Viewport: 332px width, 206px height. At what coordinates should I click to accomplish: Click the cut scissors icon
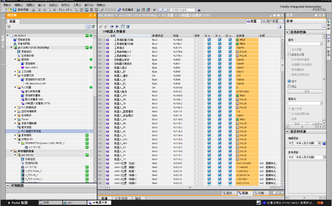coord(39,10)
